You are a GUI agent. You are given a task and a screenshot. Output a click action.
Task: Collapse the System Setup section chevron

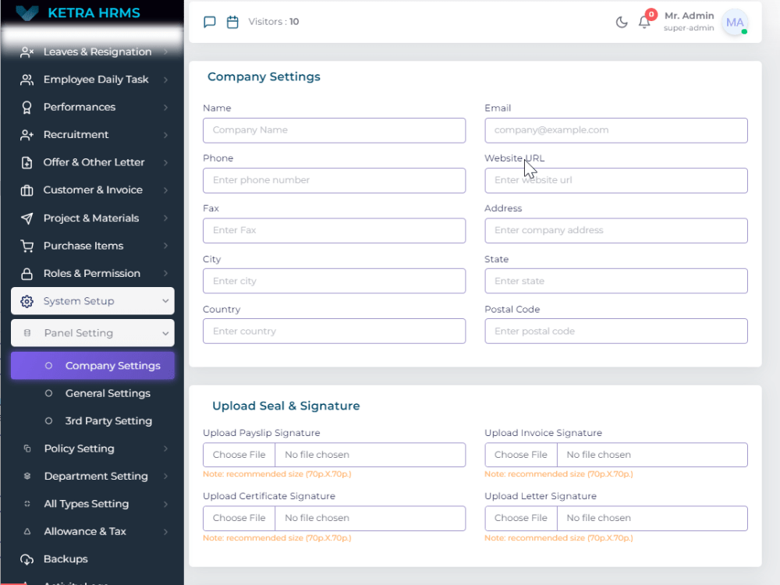tap(166, 301)
